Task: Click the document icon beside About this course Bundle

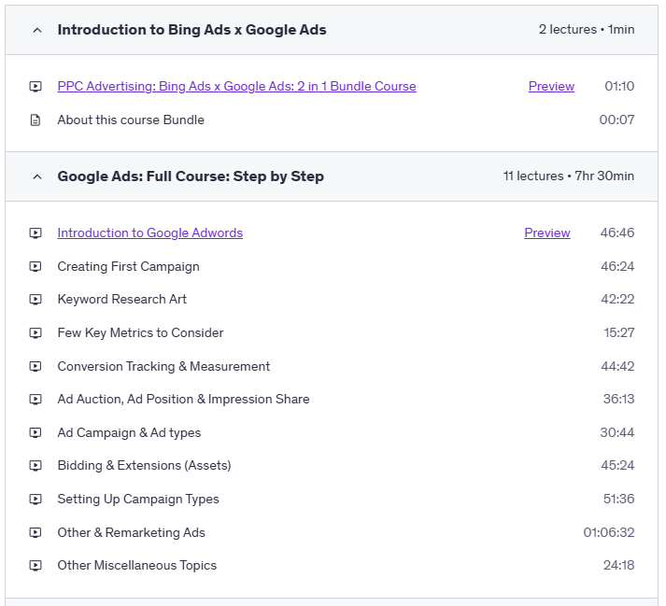Action: pos(35,120)
